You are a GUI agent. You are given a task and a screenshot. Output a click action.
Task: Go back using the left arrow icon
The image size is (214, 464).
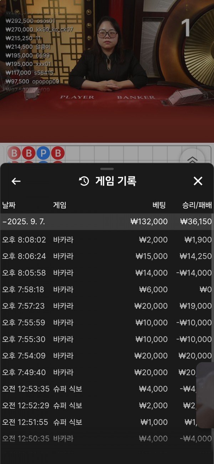click(x=16, y=181)
